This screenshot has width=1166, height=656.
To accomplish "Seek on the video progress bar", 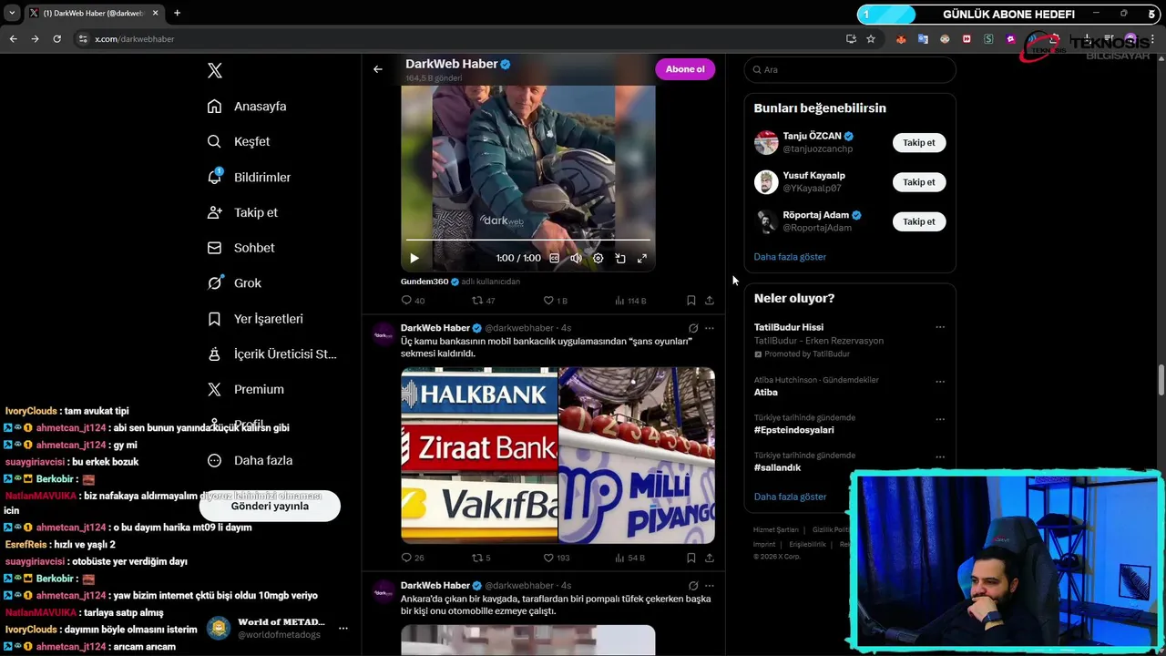I will coord(528,240).
